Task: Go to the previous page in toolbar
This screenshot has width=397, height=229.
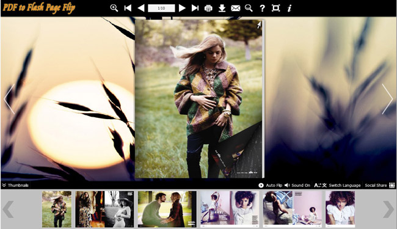Action: point(140,8)
